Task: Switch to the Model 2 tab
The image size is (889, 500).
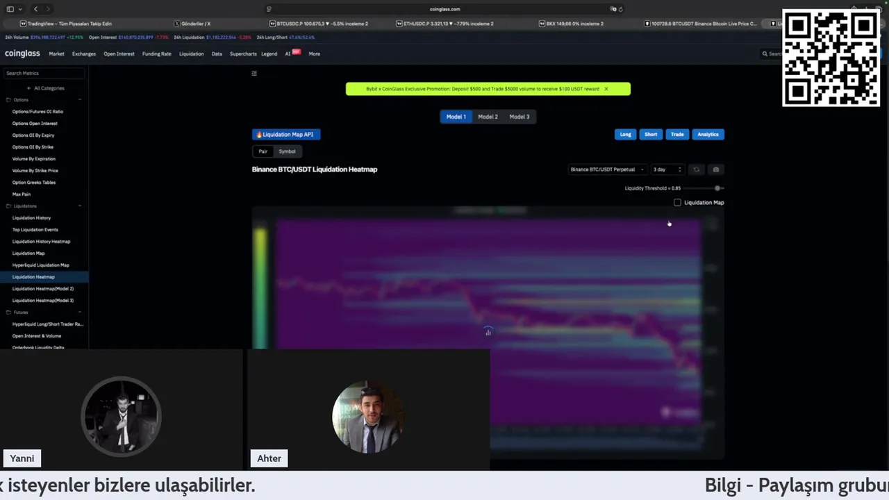Action: [488, 117]
